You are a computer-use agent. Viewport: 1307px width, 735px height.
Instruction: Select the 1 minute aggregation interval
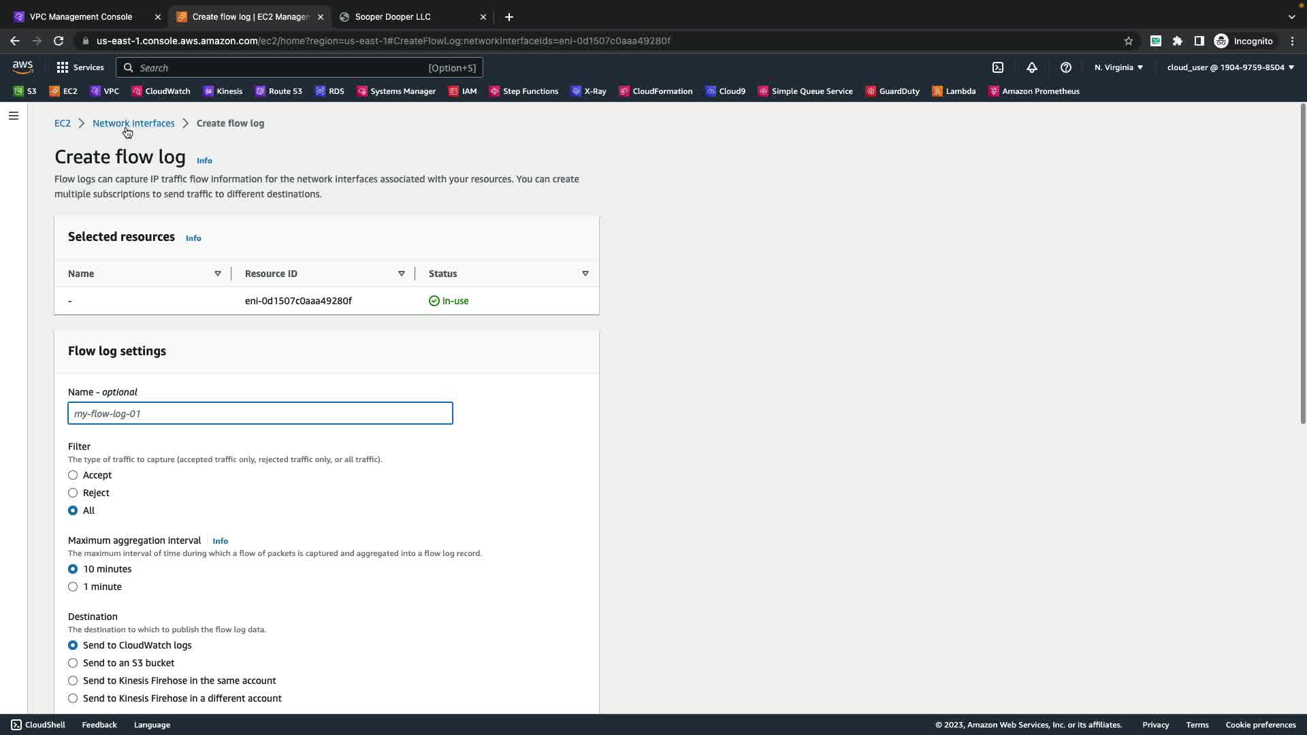click(73, 587)
